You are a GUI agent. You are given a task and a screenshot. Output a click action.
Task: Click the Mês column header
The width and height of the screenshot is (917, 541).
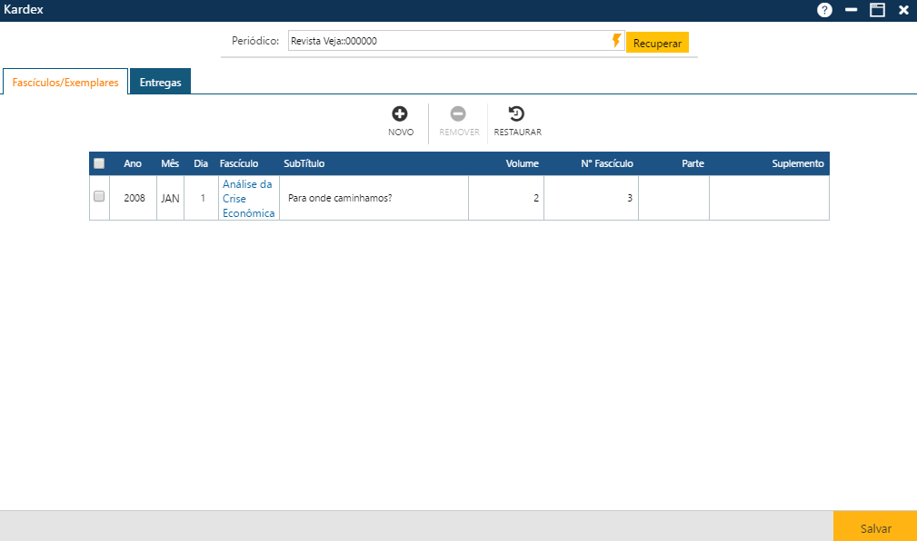coord(169,163)
